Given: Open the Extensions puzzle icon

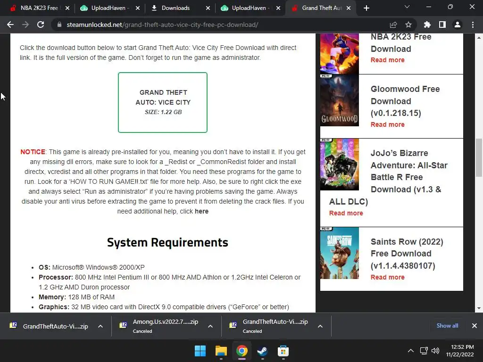Looking at the screenshot, I should click(427, 25).
